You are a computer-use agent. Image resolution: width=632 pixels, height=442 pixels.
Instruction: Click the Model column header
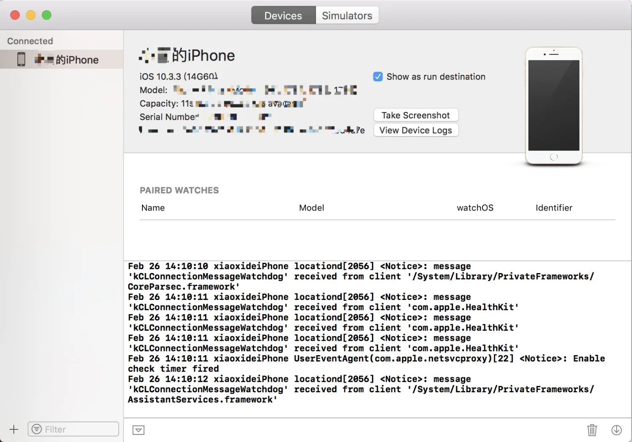click(x=311, y=208)
